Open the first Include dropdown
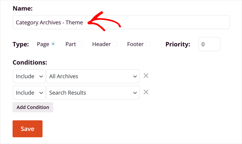The width and height of the screenshot is (242, 144). [x=29, y=76]
